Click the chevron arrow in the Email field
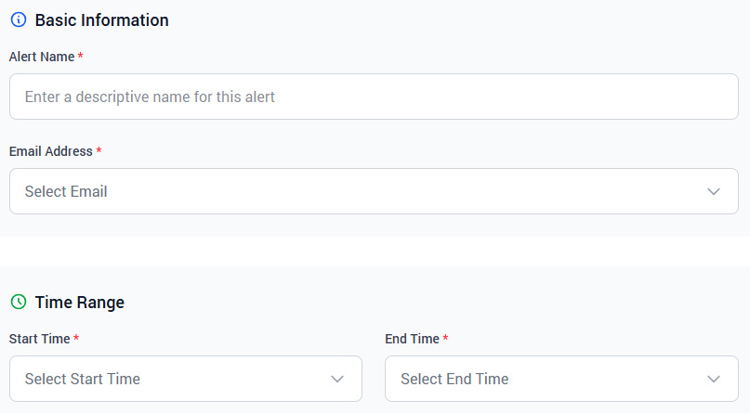Image resolution: width=750 pixels, height=413 pixels. point(714,191)
